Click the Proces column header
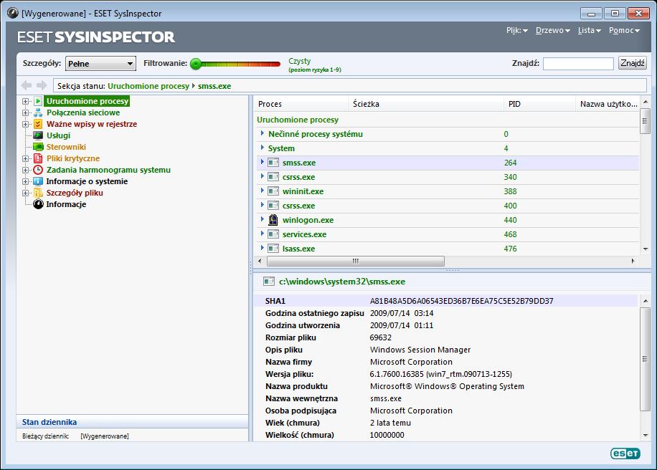Image resolution: width=657 pixels, height=470 pixels. click(301, 104)
